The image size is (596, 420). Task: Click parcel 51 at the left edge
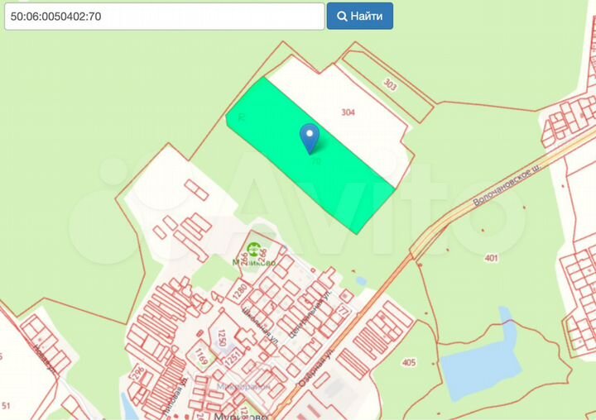(x=7, y=405)
